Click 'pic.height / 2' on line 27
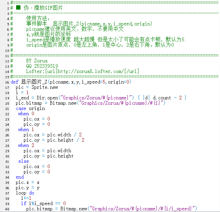Image resolution: width=220 pixels, height=212 pixels. 66,140
